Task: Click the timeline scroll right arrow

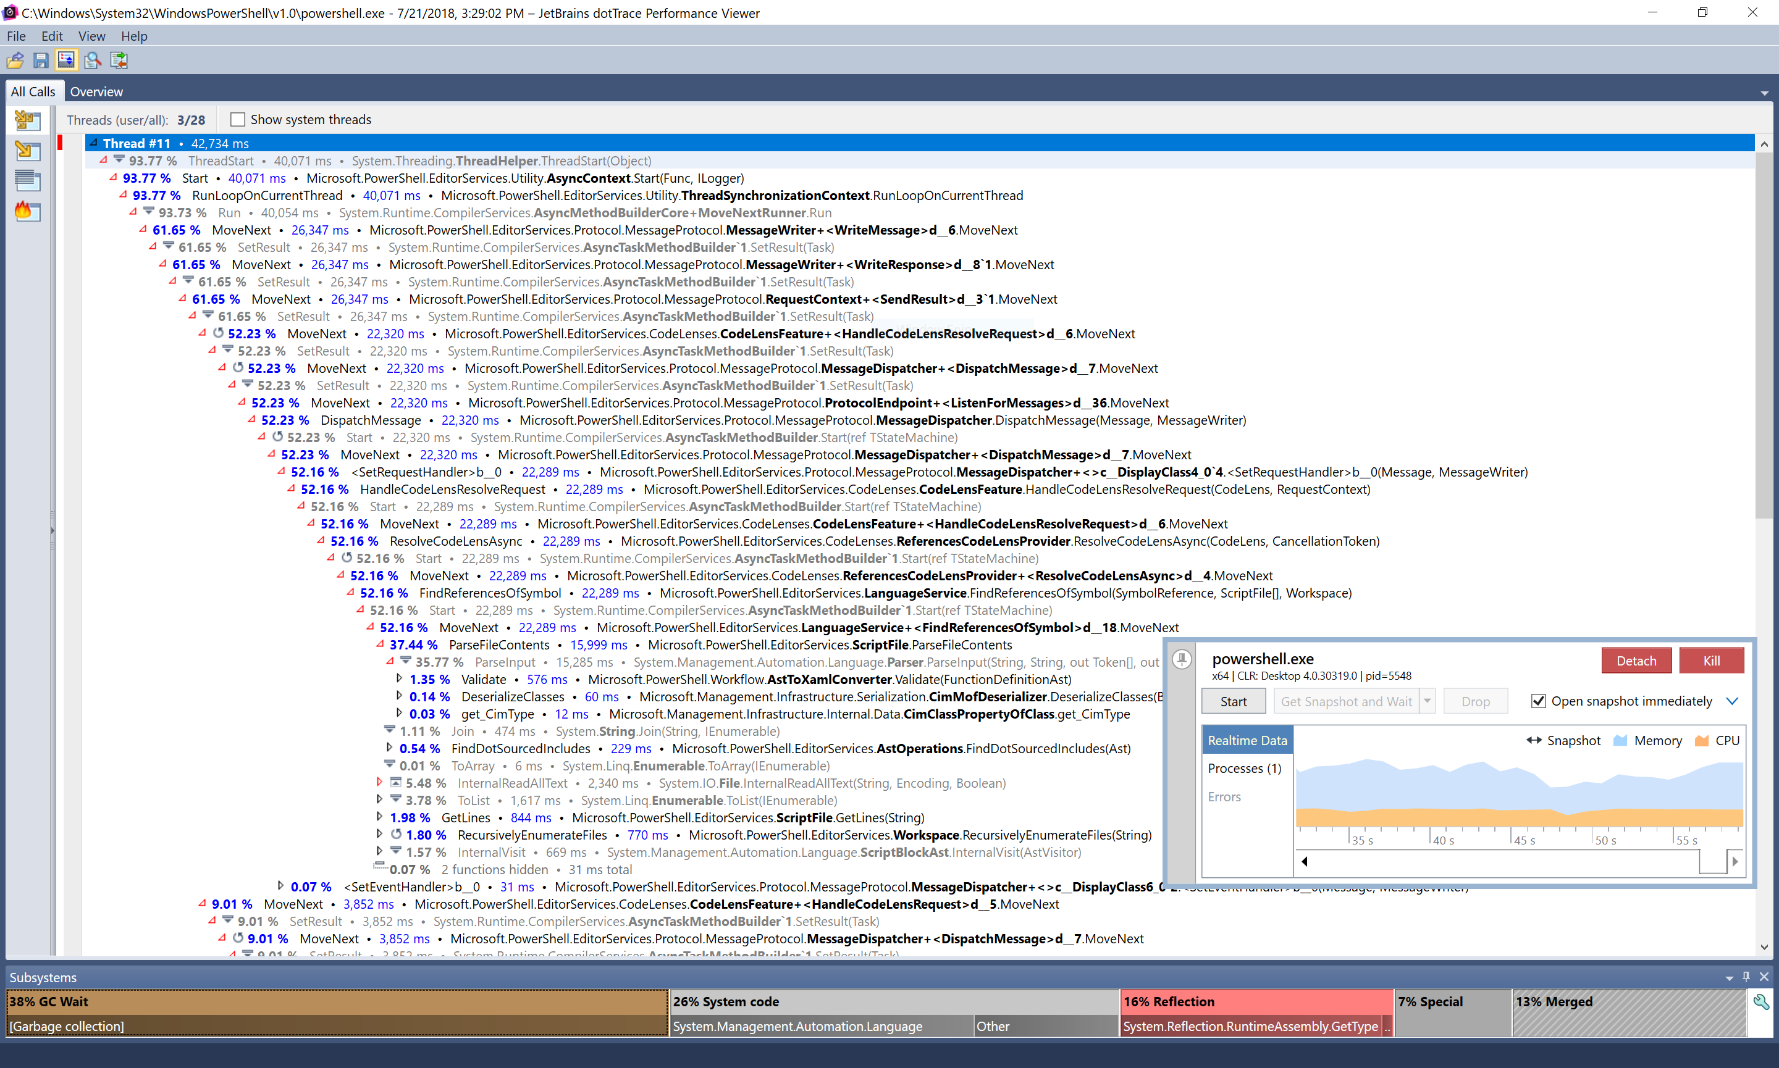Action: click(1735, 861)
